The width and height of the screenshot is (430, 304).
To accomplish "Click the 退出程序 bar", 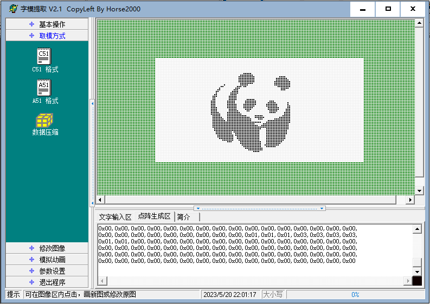I will pyautogui.click(x=47, y=282).
